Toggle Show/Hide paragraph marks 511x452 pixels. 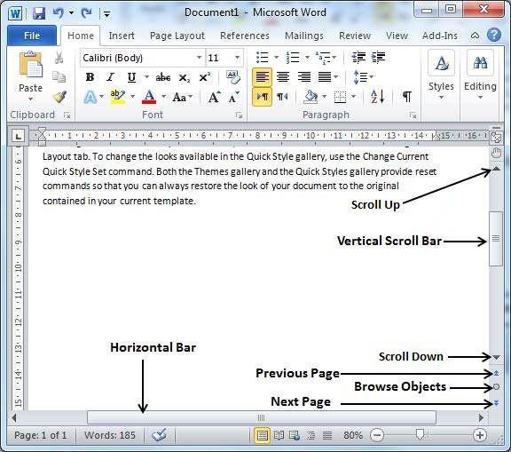coord(406,97)
